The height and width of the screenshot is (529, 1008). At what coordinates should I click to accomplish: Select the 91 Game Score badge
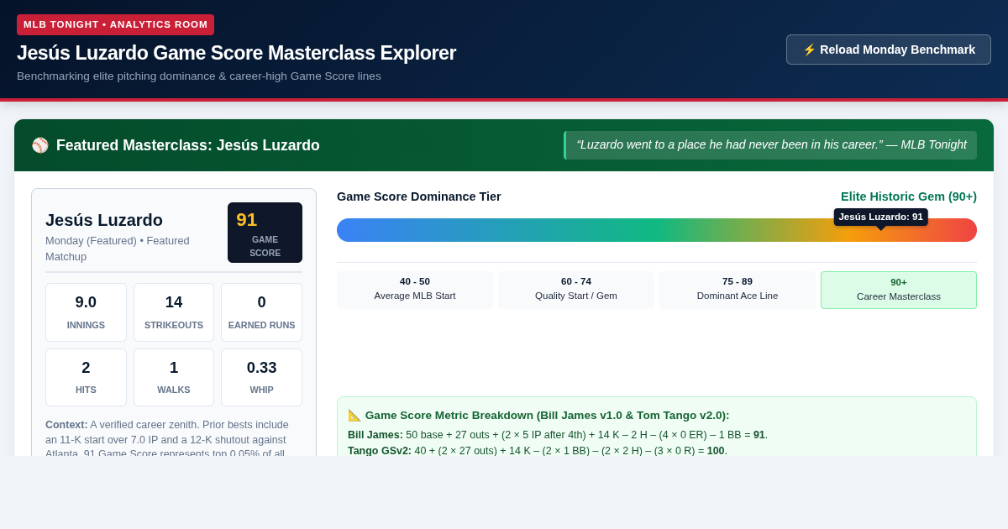point(265,233)
